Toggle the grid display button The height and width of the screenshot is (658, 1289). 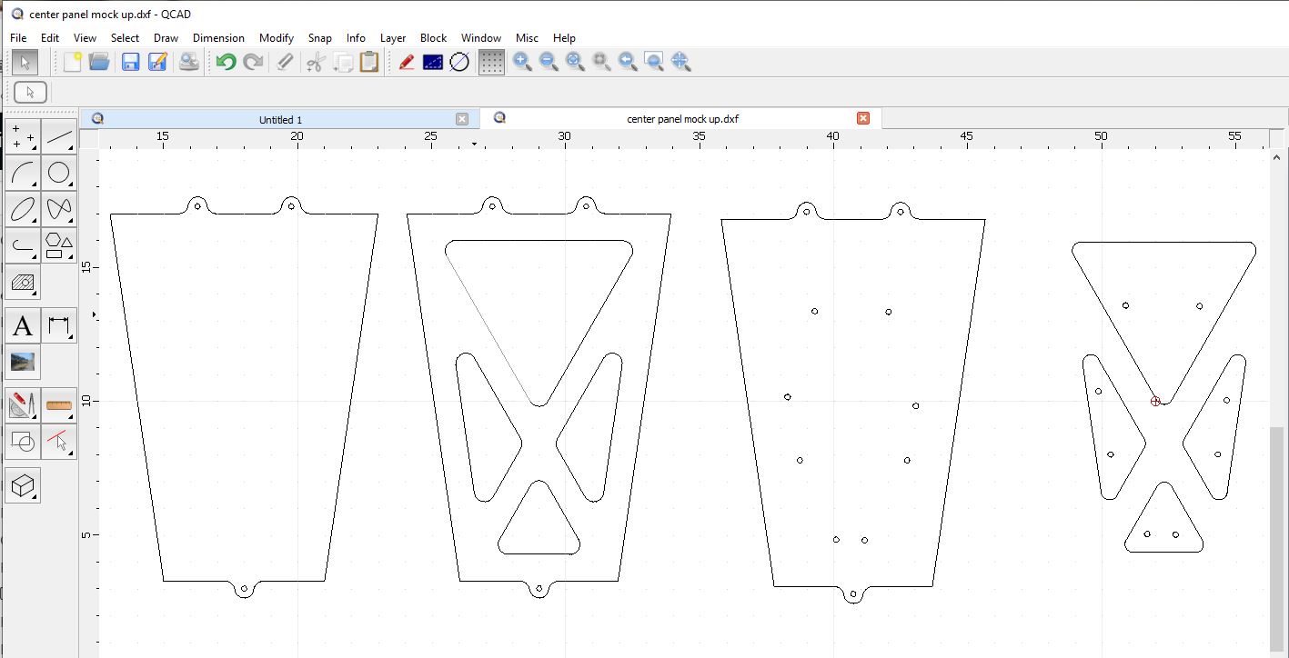click(491, 62)
